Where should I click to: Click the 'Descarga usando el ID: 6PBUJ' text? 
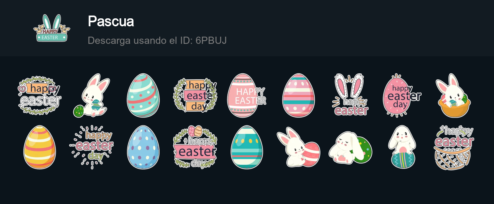click(x=157, y=40)
